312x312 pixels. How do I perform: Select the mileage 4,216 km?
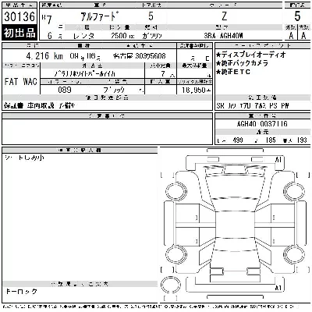[44, 56]
